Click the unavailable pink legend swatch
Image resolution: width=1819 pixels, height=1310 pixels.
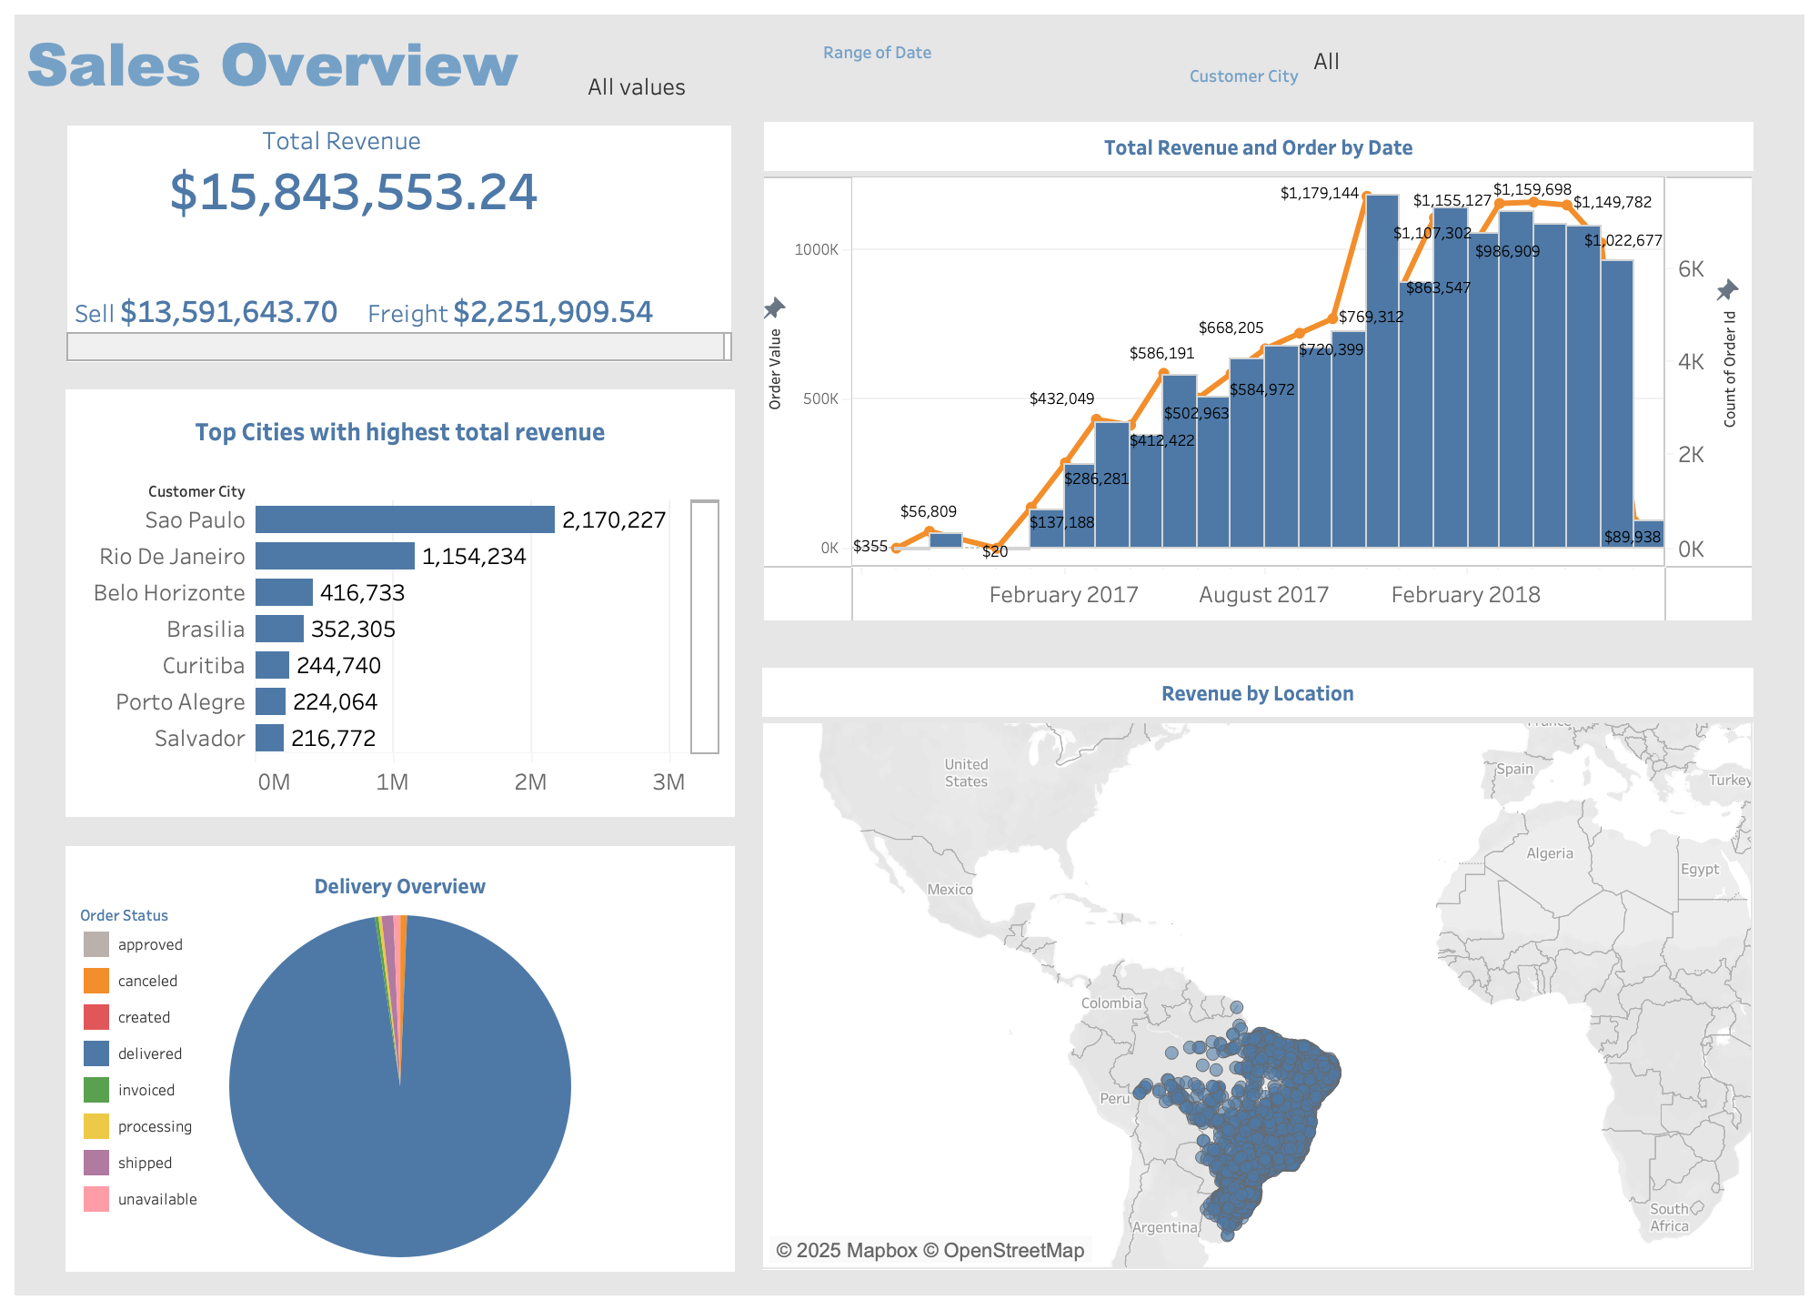96,1199
